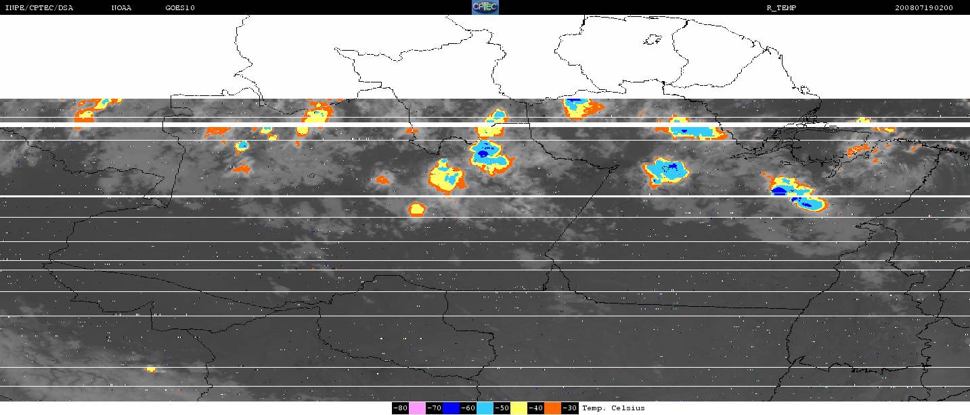Select the -50 legend value
970x415 pixels.
pos(502,408)
